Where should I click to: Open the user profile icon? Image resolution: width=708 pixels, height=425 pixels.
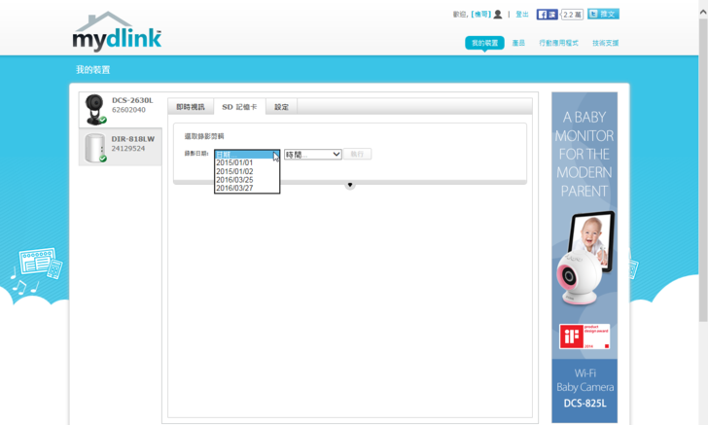pos(498,15)
